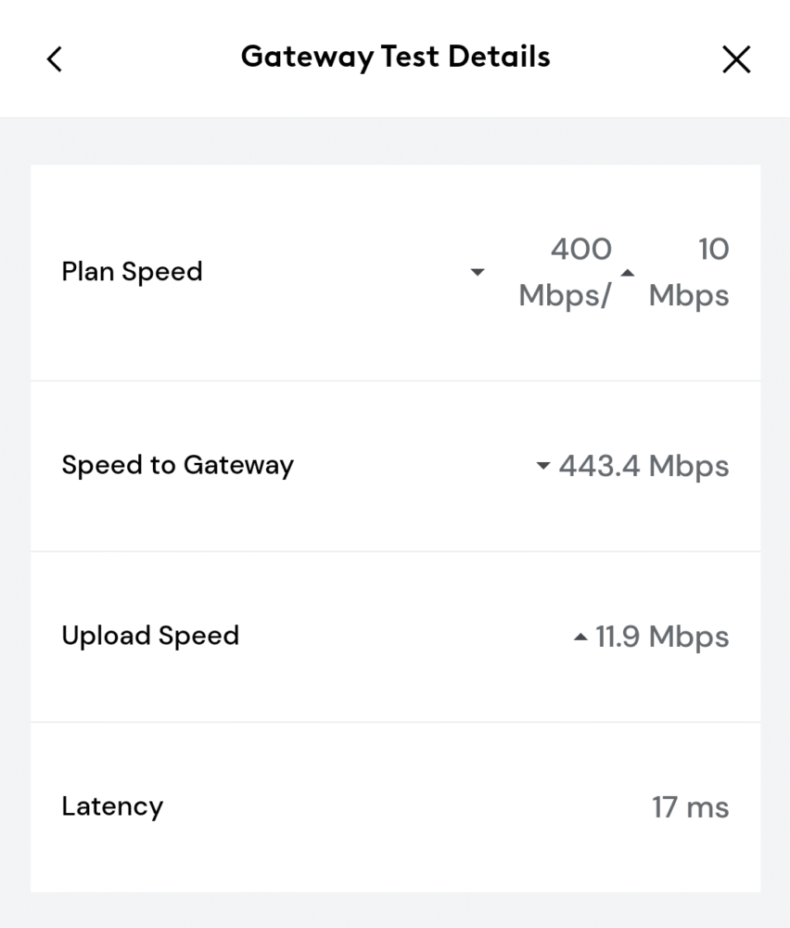Select the Latency label
The width and height of the screenshot is (790, 928).
tap(112, 806)
